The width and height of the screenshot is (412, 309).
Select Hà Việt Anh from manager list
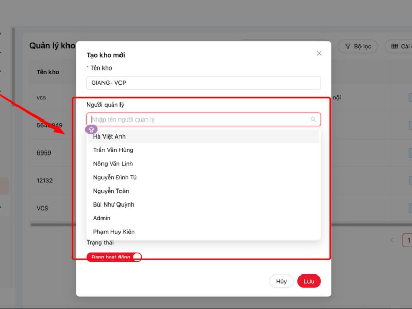point(109,136)
